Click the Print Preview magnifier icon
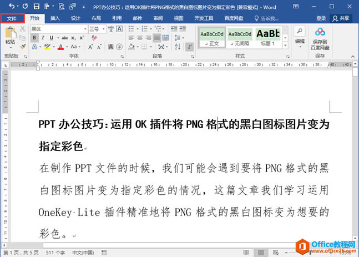Image resolution: width=359 pixels, height=257 pixels. [x=62, y=7]
